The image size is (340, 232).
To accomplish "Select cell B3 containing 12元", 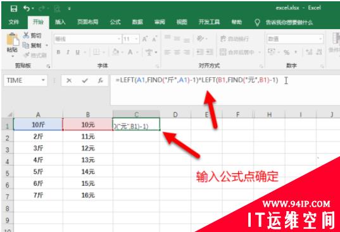I will click(x=88, y=149).
